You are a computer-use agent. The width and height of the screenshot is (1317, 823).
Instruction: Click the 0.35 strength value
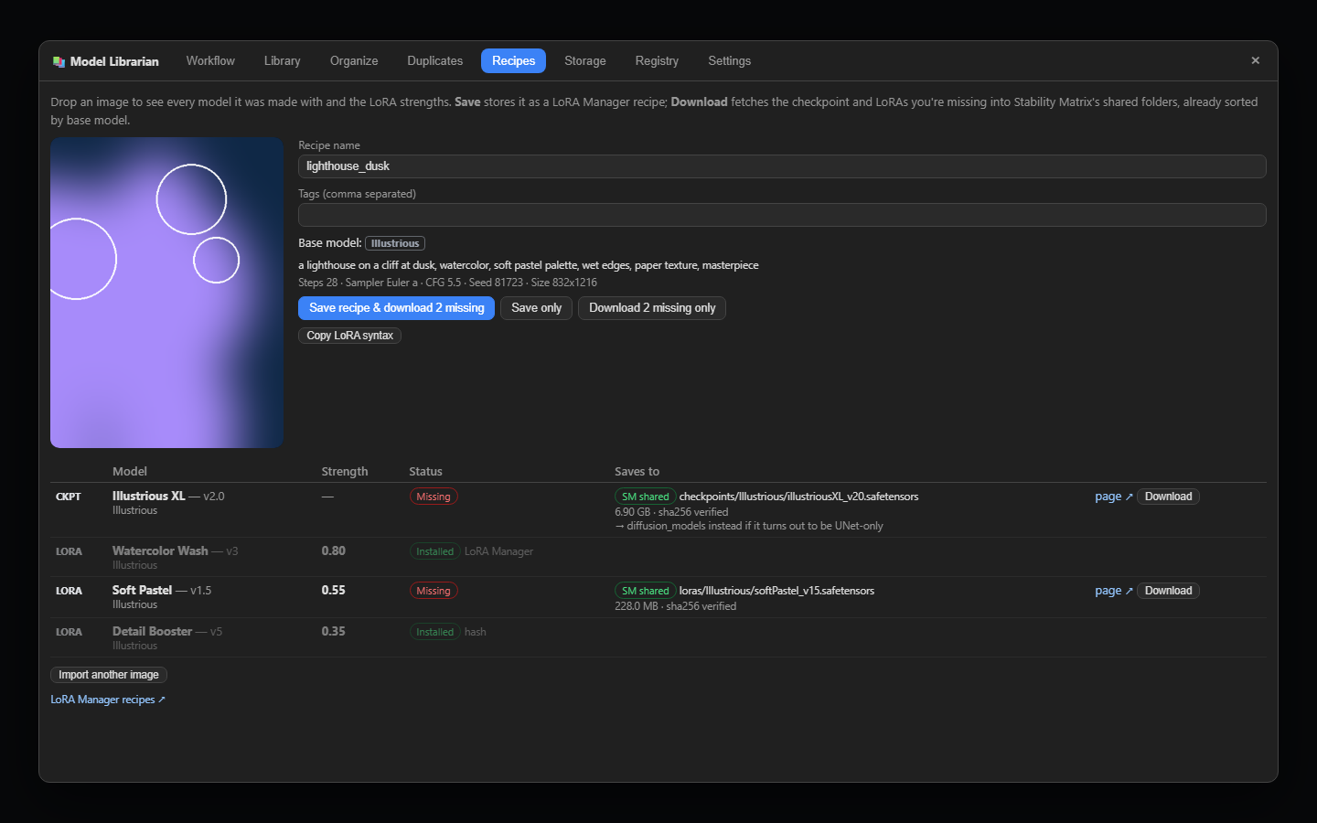click(334, 631)
